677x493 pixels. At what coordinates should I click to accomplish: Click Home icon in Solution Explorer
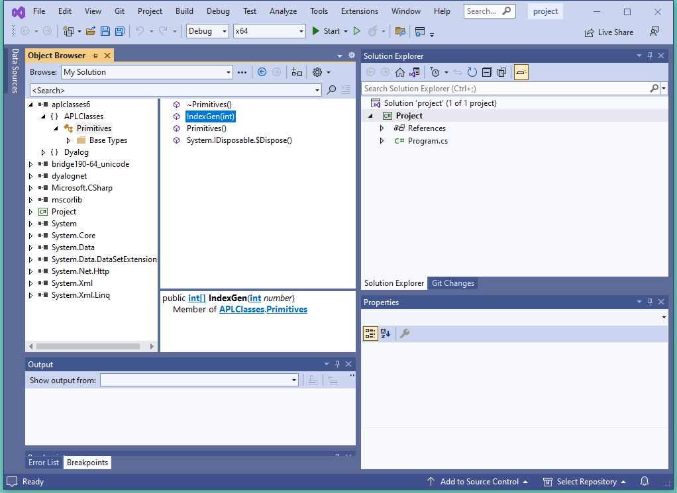coord(399,72)
